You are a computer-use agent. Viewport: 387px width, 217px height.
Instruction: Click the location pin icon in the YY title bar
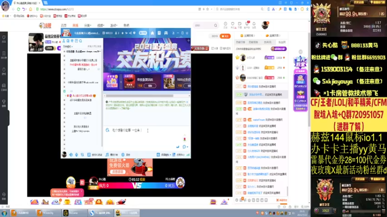pyautogui.click(x=134, y=33)
